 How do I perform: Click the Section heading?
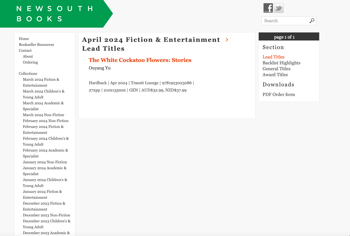click(x=273, y=47)
